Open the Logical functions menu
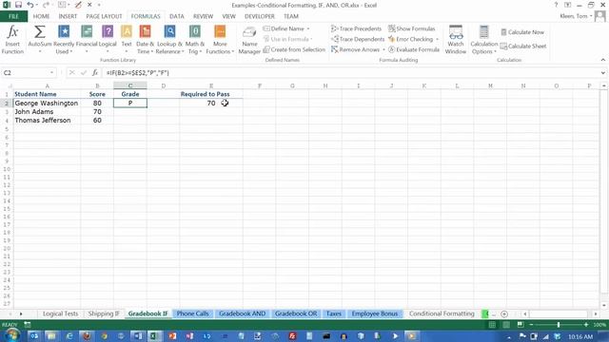This screenshot has width=609, height=342. (x=108, y=40)
